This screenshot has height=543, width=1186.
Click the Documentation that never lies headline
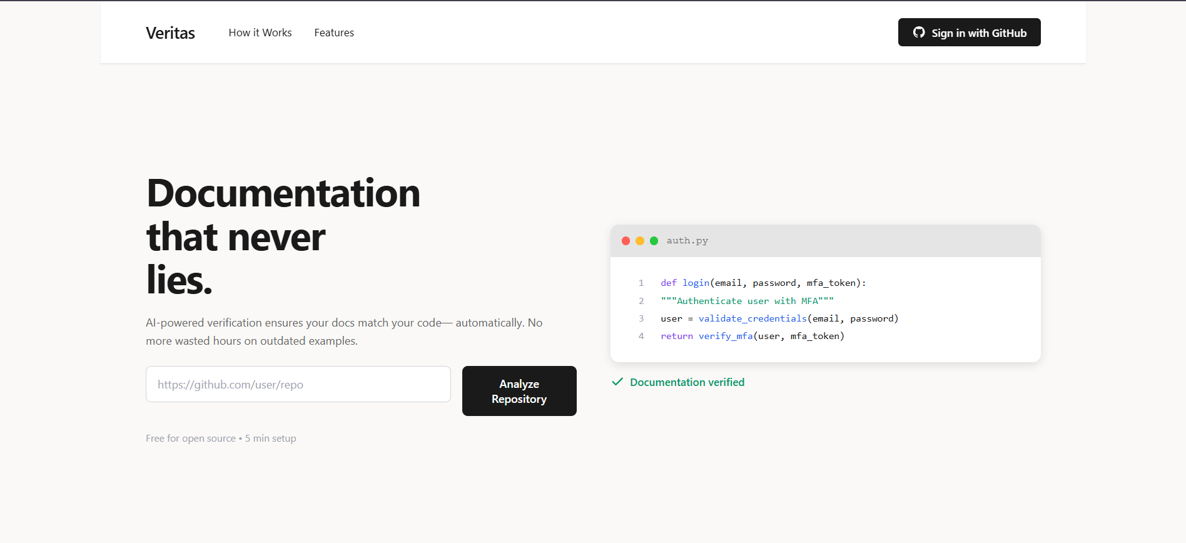click(283, 236)
